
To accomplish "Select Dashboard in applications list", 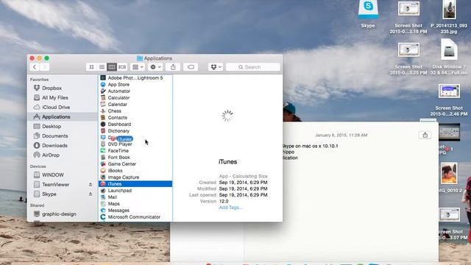I will click(x=135, y=124).
